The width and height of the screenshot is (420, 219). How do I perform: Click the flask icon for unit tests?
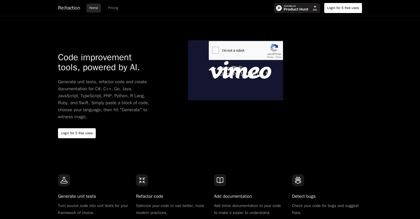[x=64, y=180]
